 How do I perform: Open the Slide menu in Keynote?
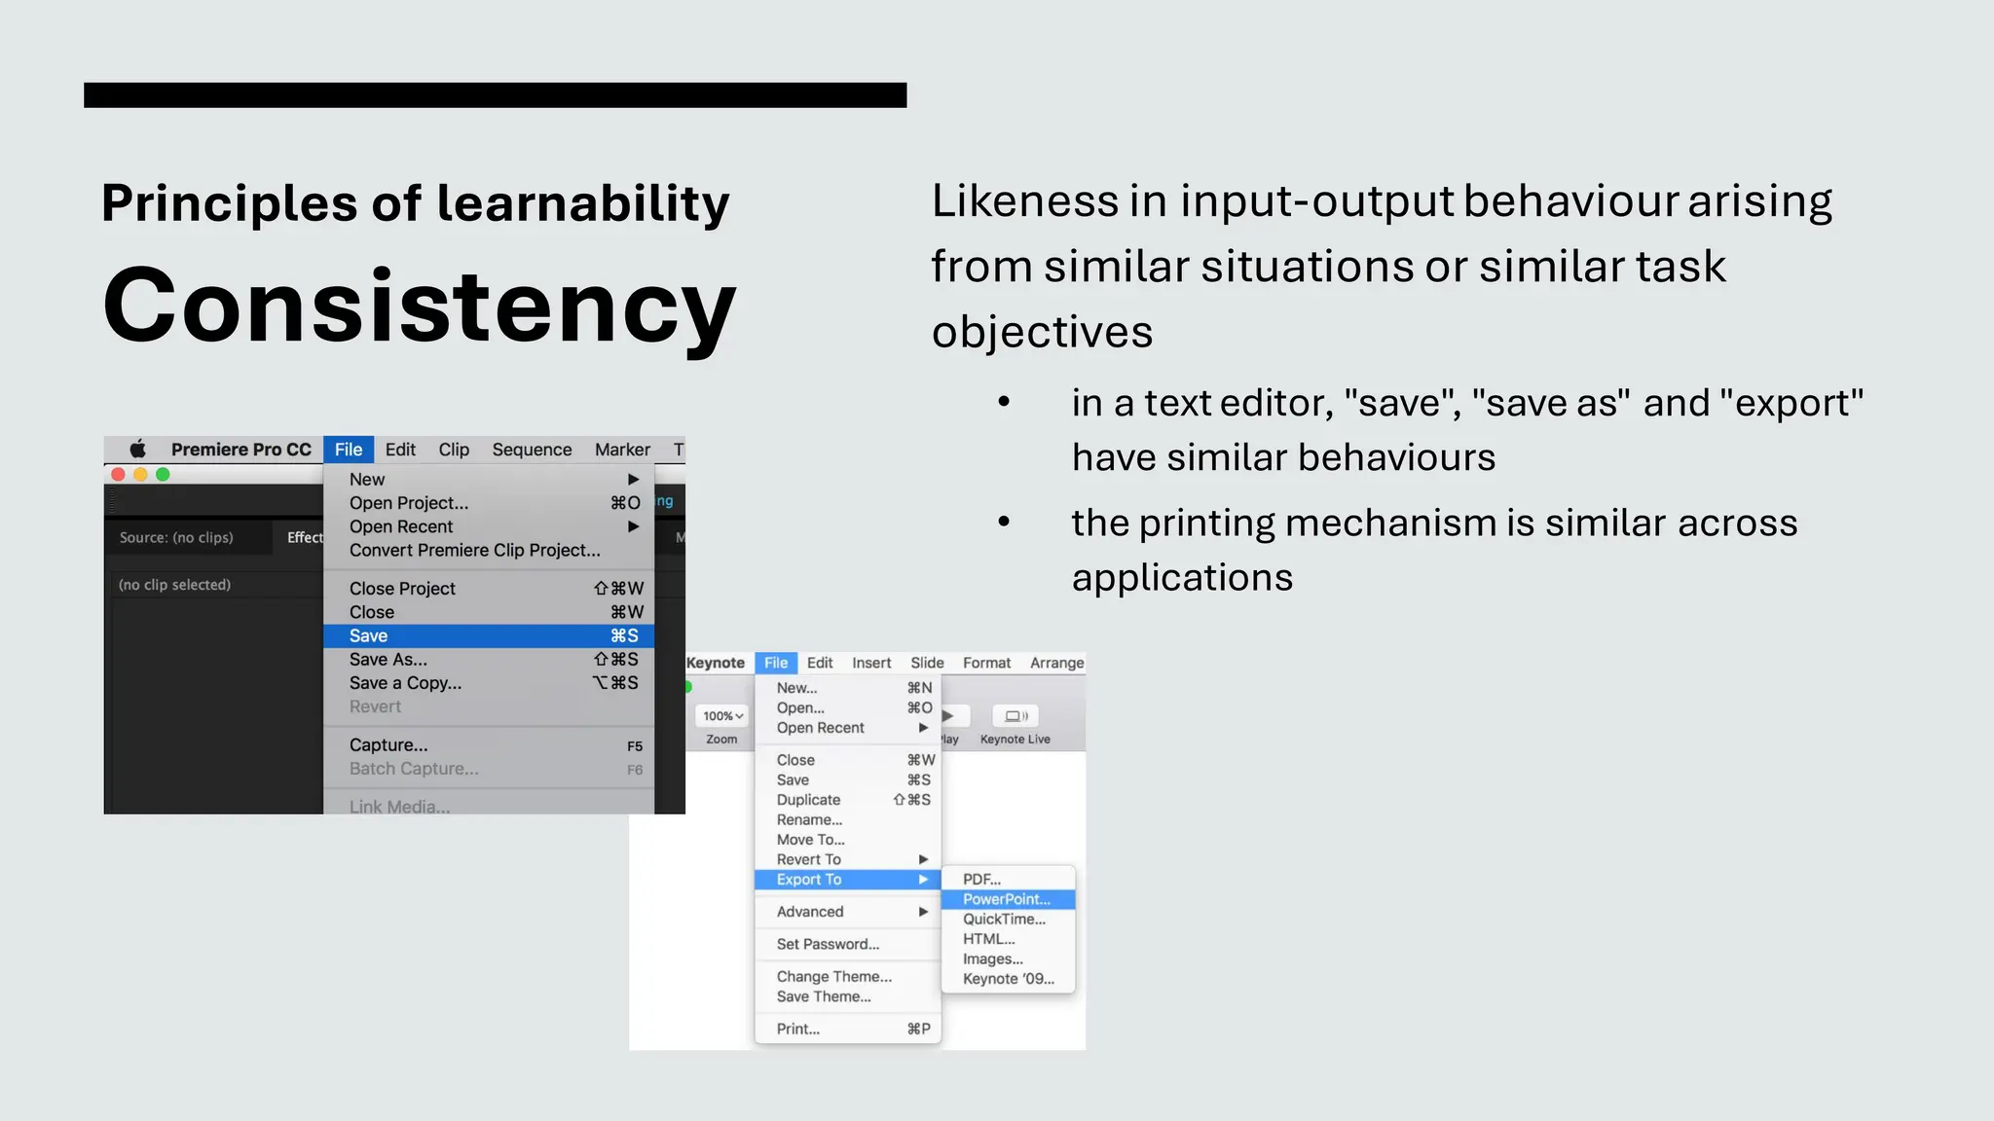(x=927, y=663)
